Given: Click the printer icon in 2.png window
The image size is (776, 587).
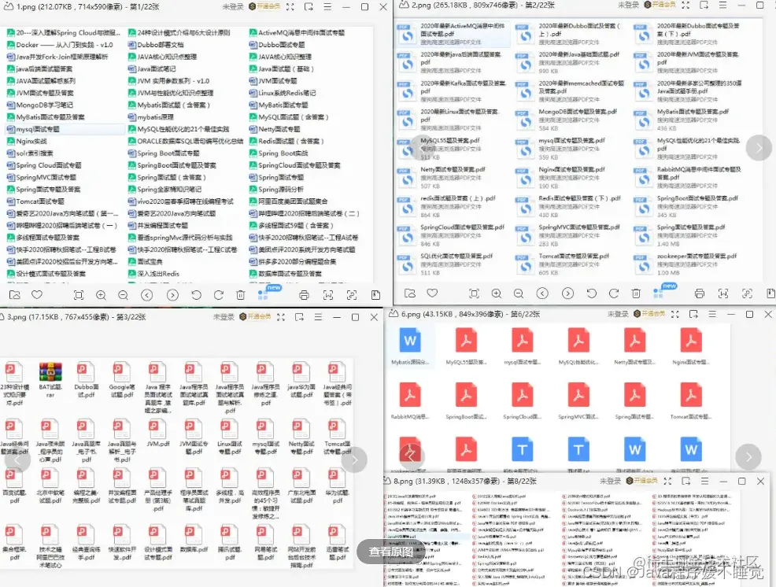Looking at the screenshot, I should (x=700, y=293).
